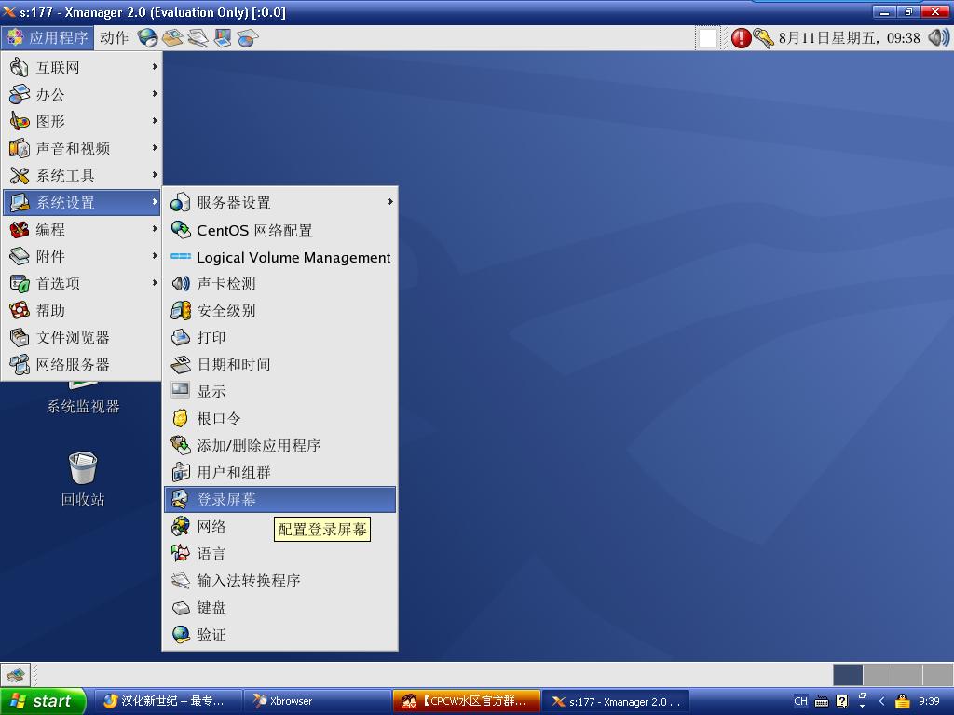Click the 根口令 shield icon

point(180,418)
